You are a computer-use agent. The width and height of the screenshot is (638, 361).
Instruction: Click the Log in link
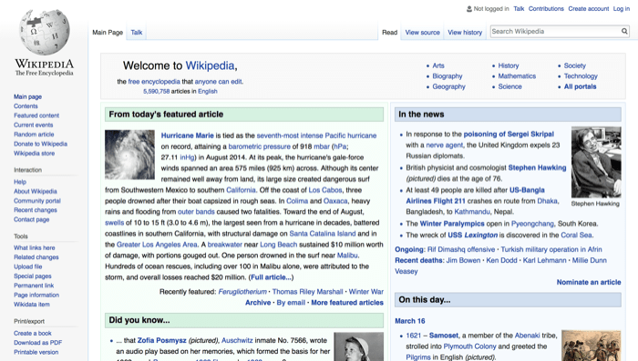point(622,8)
